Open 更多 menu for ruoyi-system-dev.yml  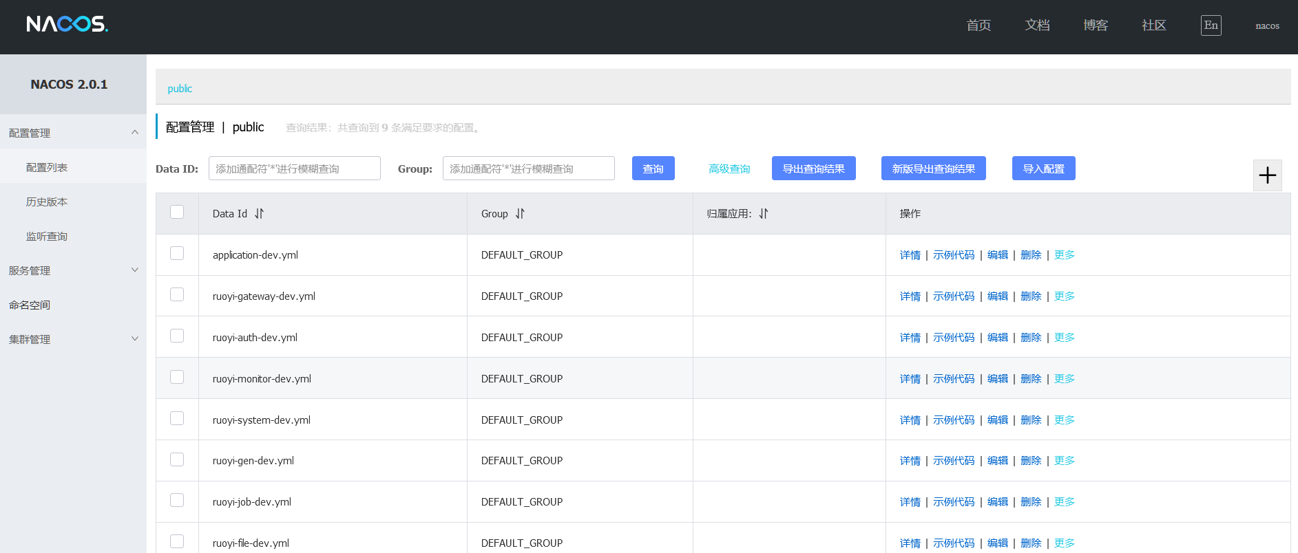coord(1064,420)
